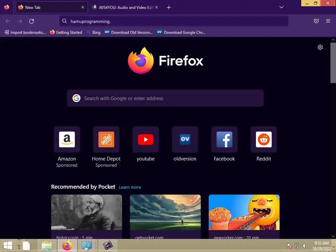
Task: Focus the Search with Google box
Action: [x=165, y=98]
